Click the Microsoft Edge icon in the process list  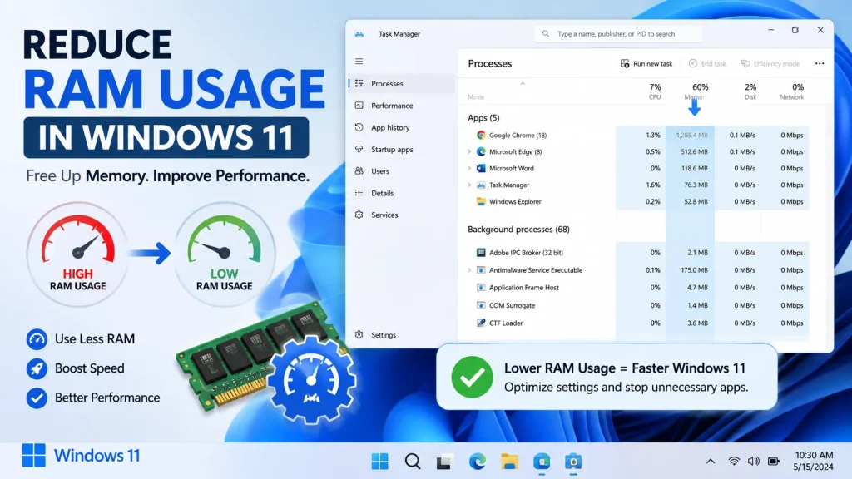tap(481, 151)
